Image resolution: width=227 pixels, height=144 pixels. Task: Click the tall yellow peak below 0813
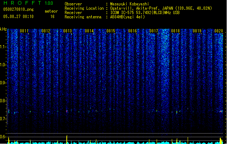pyautogui.click(x=67, y=139)
